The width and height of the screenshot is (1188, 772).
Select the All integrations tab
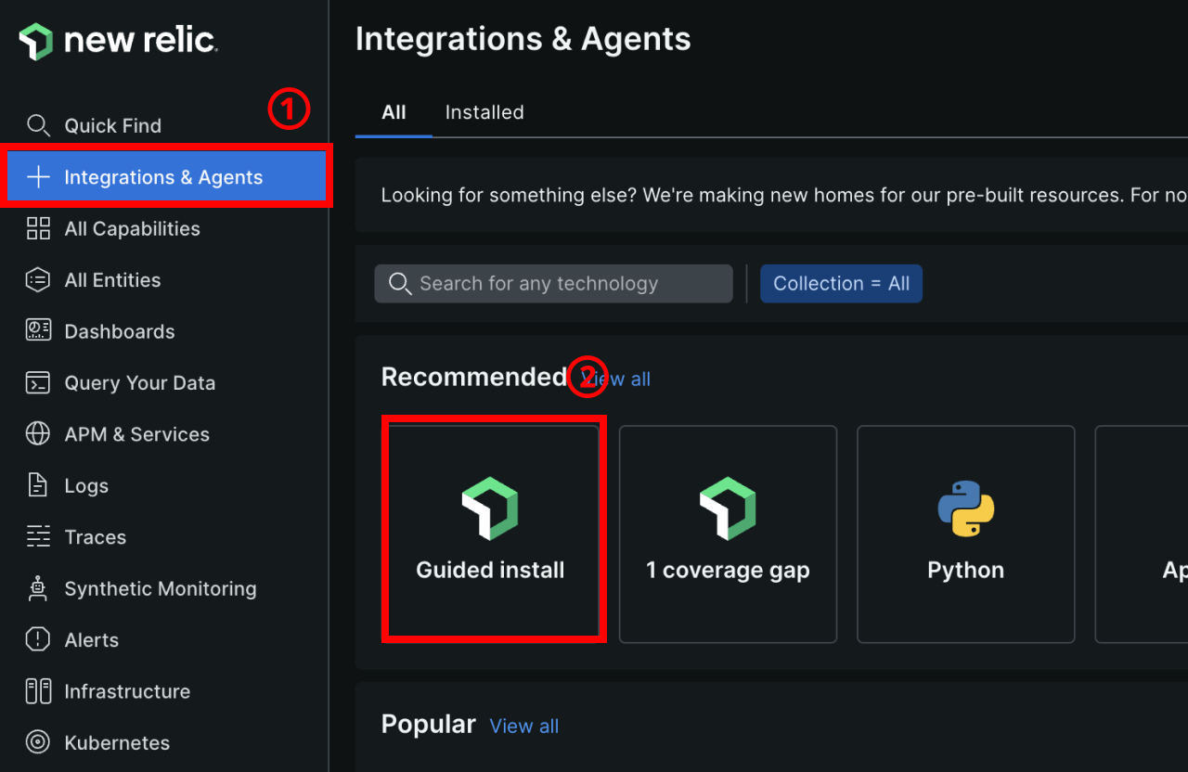coord(393,111)
